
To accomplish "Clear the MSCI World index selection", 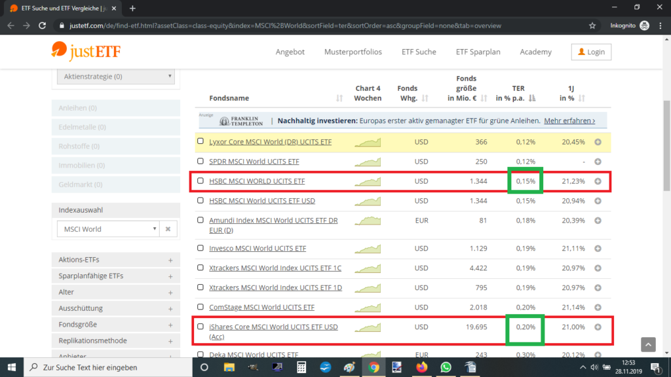I will (168, 229).
